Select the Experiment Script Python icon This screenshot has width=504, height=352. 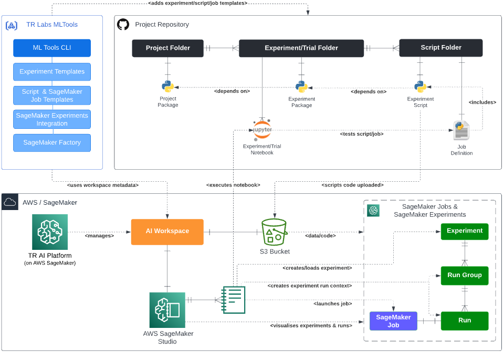click(421, 87)
